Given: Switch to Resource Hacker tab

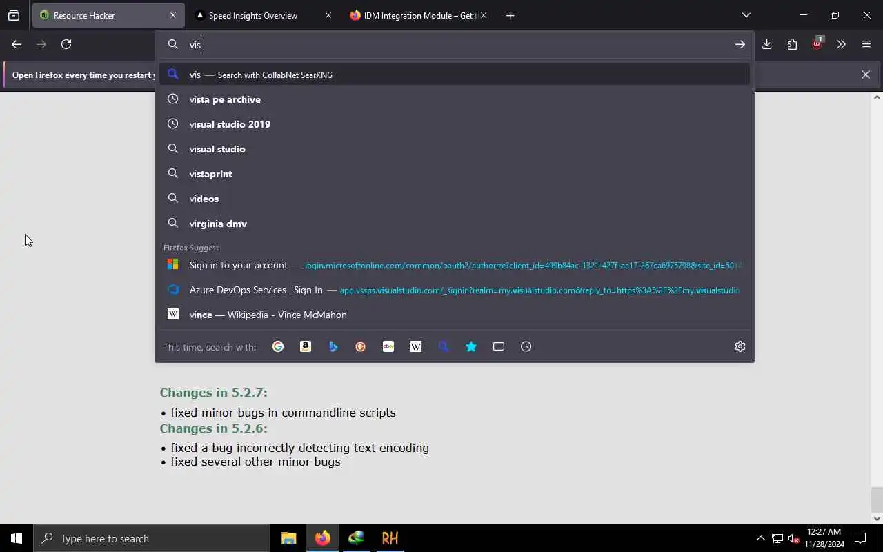Looking at the screenshot, I should pos(107,15).
